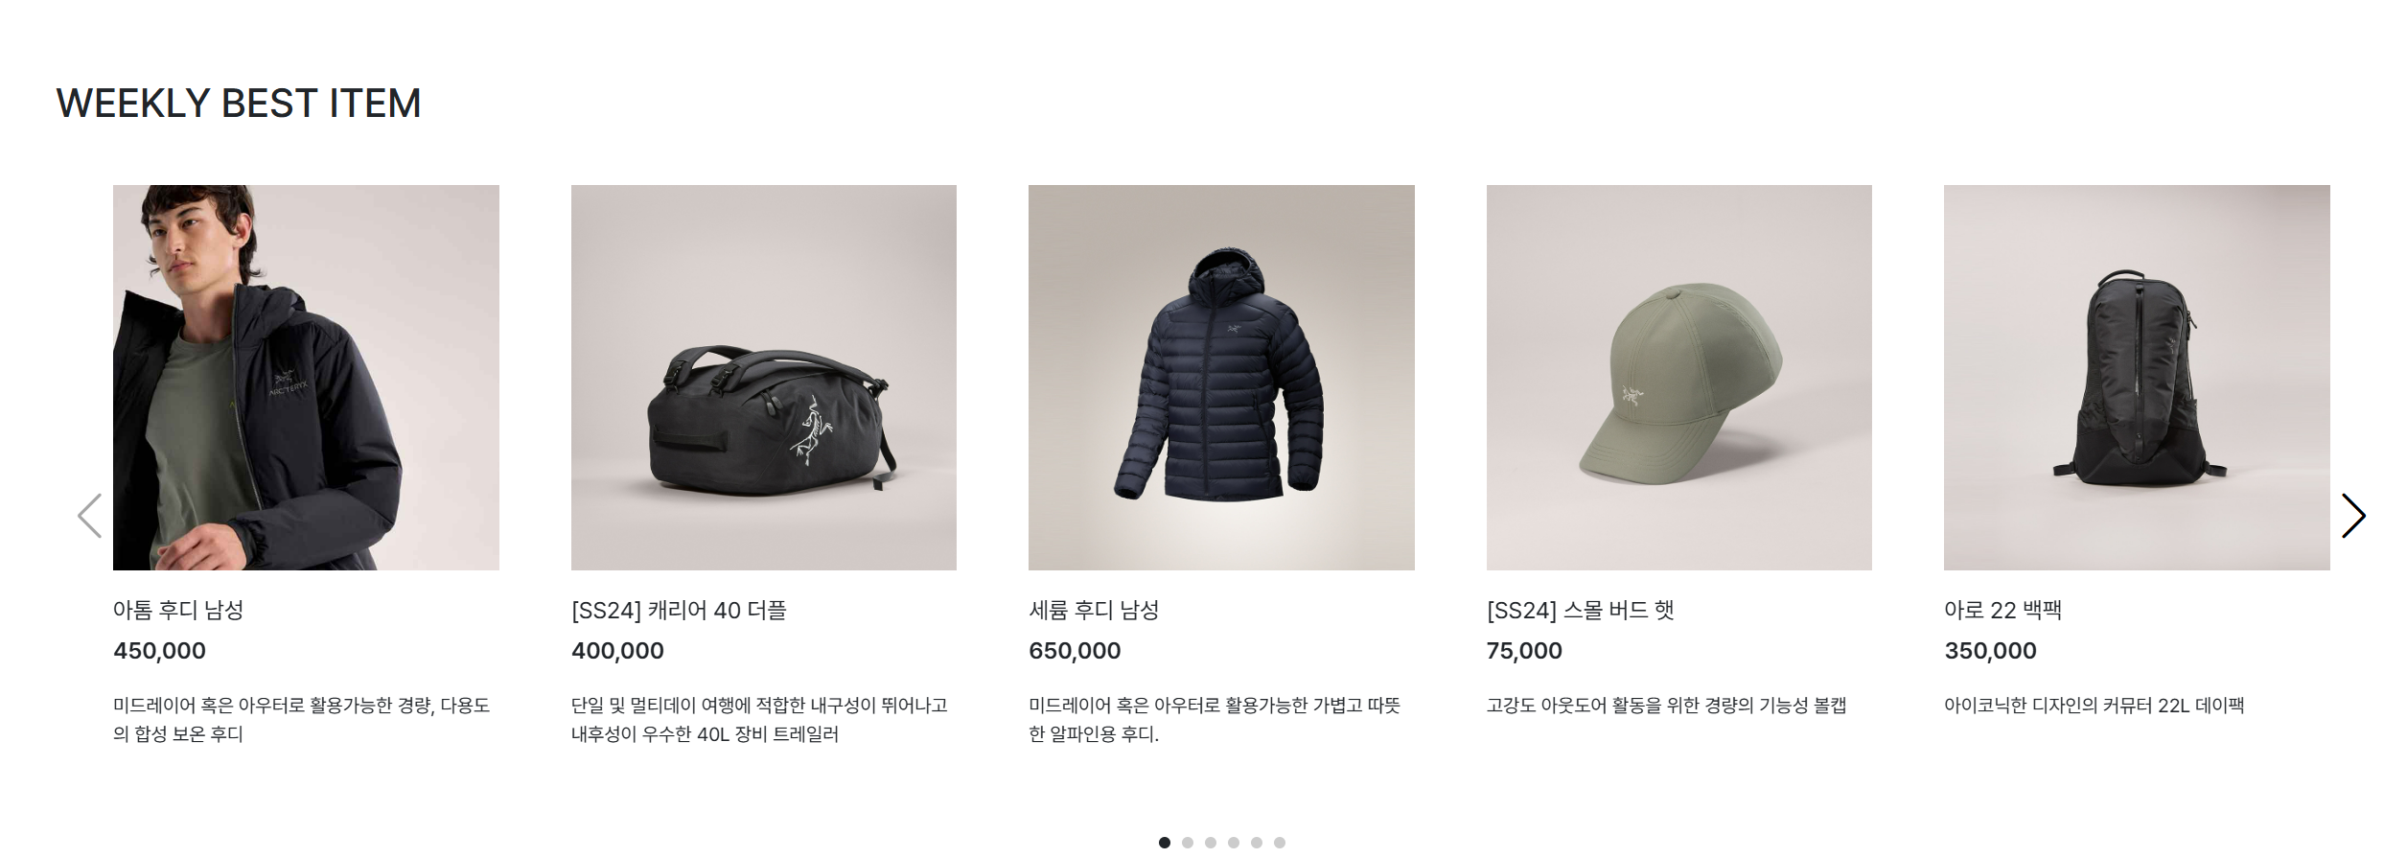The height and width of the screenshot is (858, 2384).
Task: Jump to the fifth carousel page dot
Action: 1257,843
